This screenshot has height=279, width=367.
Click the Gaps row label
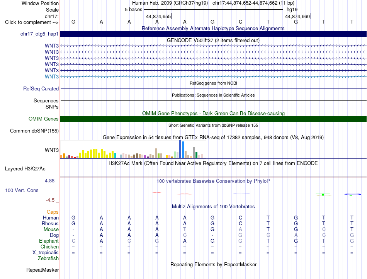(x=53, y=212)
